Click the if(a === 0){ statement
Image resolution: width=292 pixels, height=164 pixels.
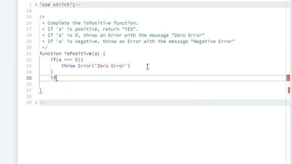click(x=67, y=60)
